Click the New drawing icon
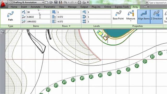The height and width of the screenshot is (94, 167). tap(46, 2)
